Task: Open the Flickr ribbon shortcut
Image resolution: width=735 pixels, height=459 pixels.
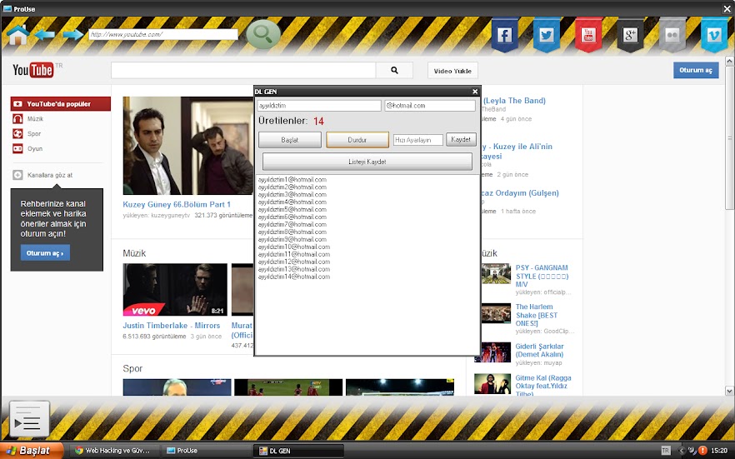Action: pos(672,35)
